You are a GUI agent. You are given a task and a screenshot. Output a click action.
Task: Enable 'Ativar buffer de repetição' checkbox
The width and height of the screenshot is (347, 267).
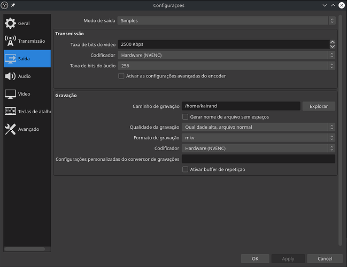click(185, 169)
